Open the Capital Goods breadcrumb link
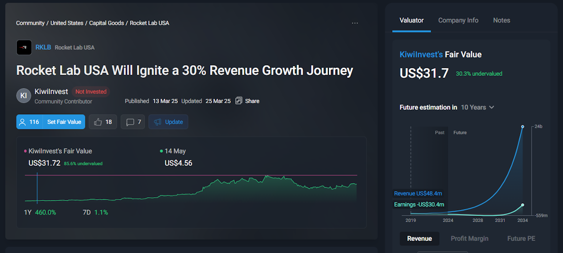Screen dimensions: 563x253 [107, 23]
